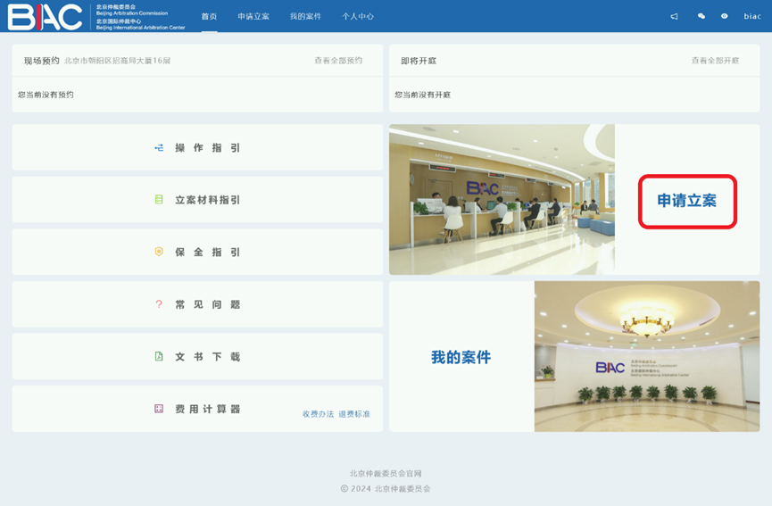Click the 操作指引 flow icon
Image resolution: width=772 pixels, height=506 pixels.
[x=159, y=148]
